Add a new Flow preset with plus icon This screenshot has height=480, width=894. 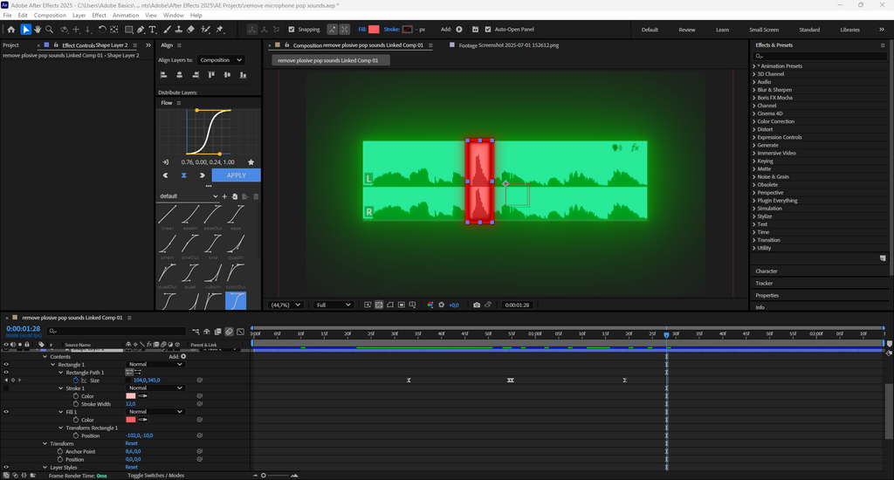pyautogui.click(x=224, y=196)
